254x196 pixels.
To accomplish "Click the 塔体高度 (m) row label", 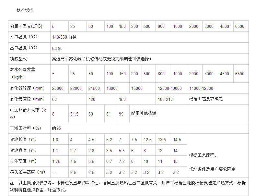I will pos(23,161).
